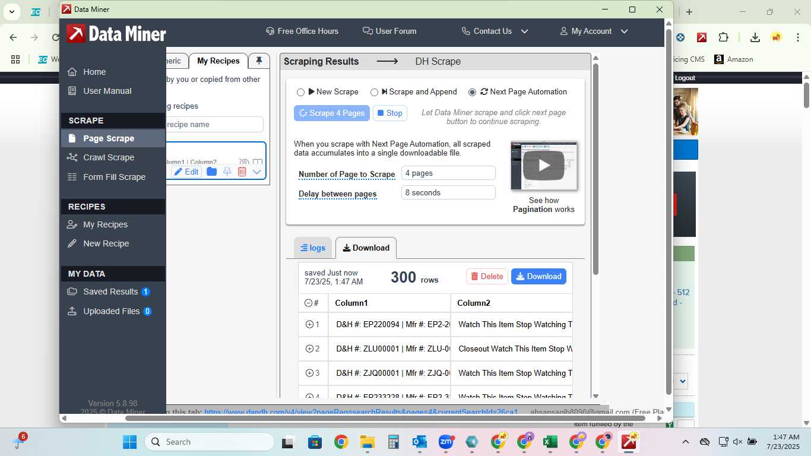Switch to the Download tab
811x456 pixels.
pyautogui.click(x=366, y=248)
